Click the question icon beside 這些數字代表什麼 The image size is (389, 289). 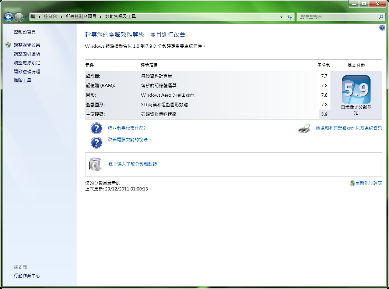pyautogui.click(x=96, y=129)
